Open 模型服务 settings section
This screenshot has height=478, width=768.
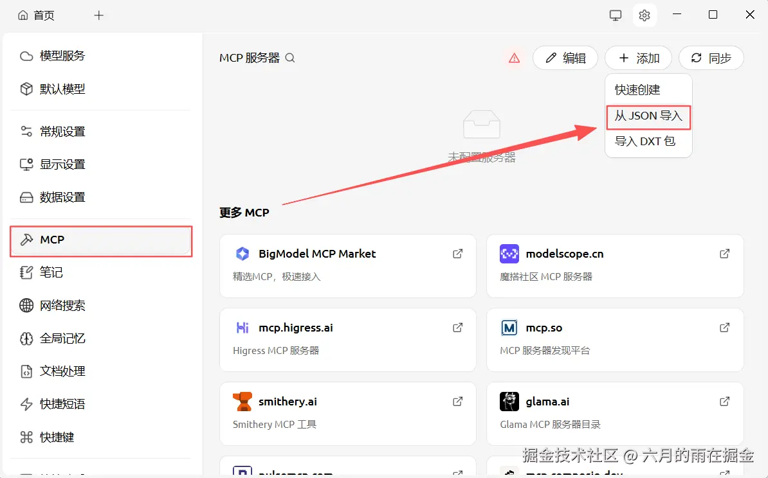point(100,56)
